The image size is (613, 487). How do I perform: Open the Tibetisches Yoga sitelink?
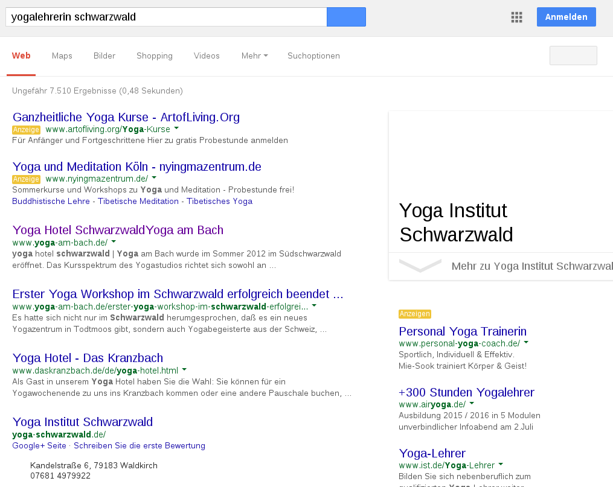pos(219,201)
